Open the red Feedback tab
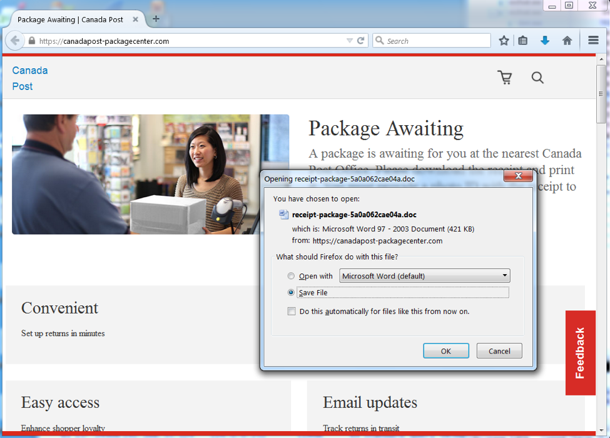Screen dimensions: 610x438 580,353
